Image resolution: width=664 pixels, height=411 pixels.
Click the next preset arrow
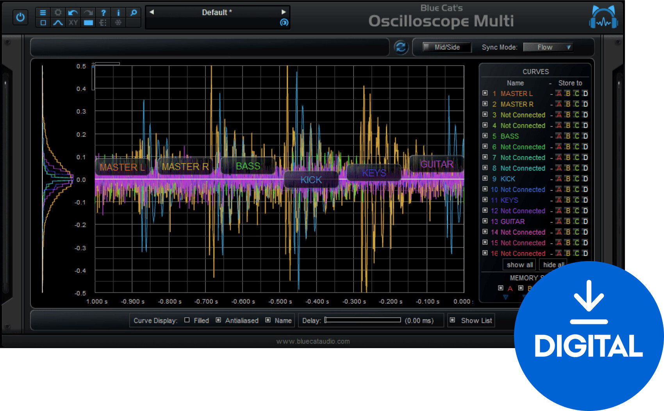tap(284, 12)
